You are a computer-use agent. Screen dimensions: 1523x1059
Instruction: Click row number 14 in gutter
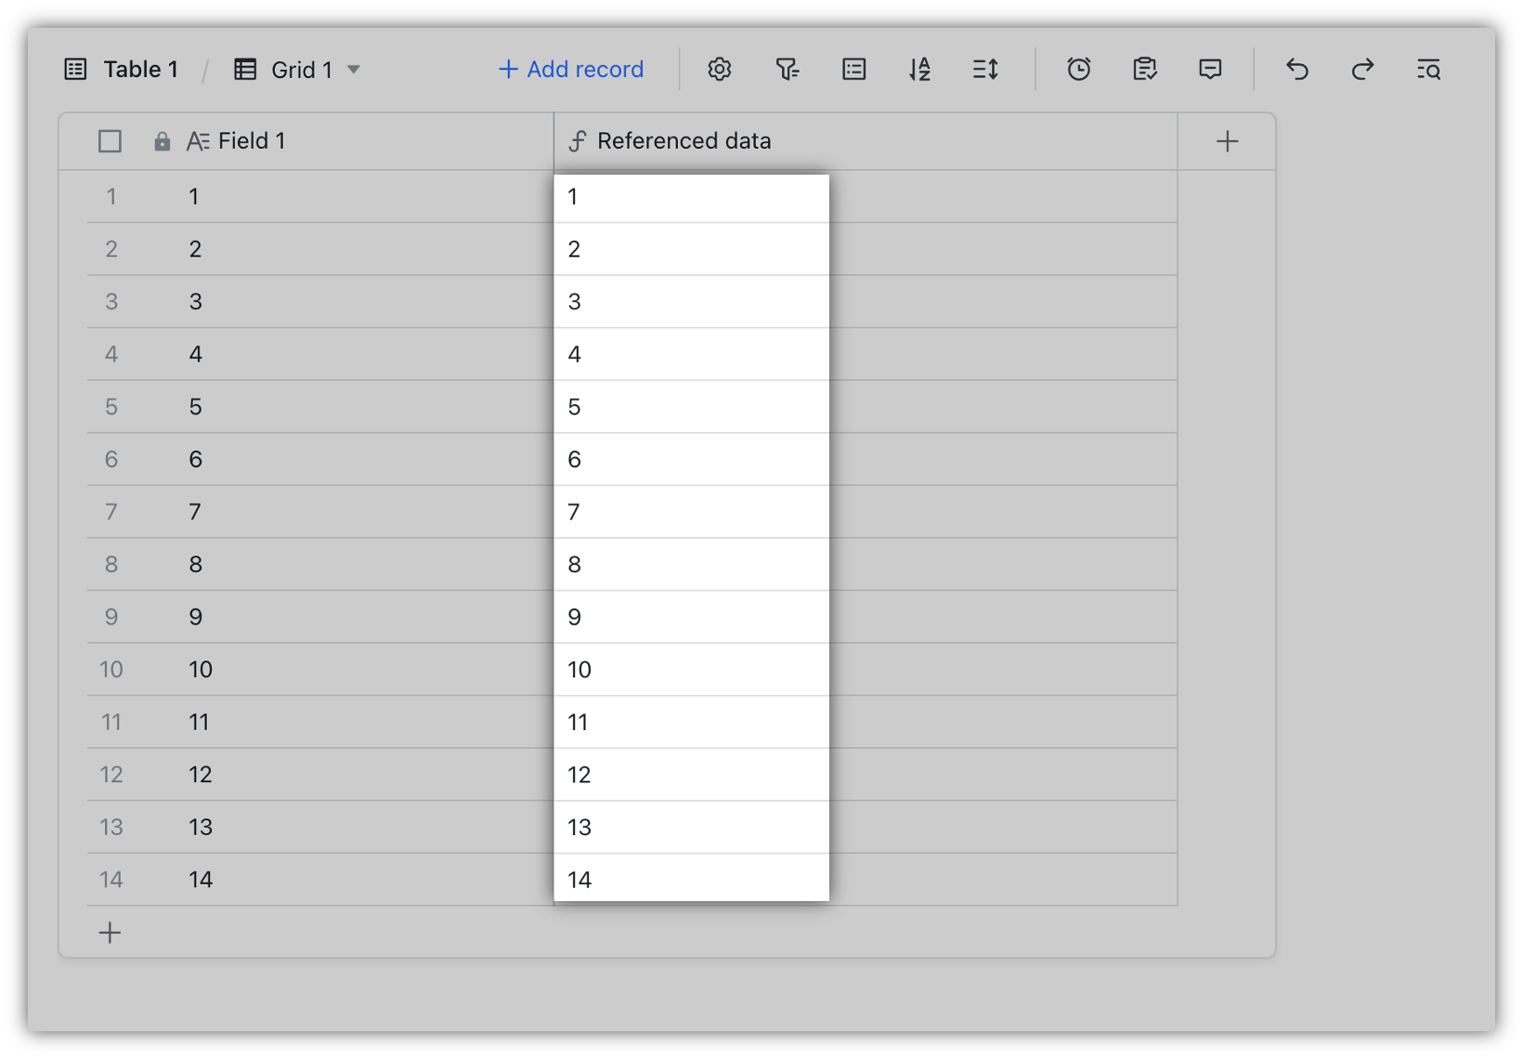tap(111, 880)
